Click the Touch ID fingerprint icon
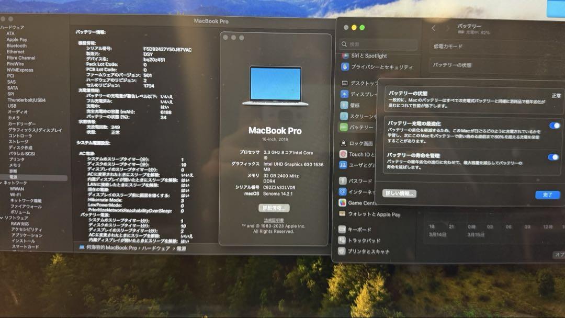This screenshot has width=565, height=318. coord(343,154)
